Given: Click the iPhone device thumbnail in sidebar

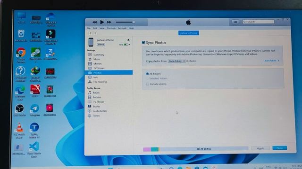Looking at the screenshot, I should 91,42.
